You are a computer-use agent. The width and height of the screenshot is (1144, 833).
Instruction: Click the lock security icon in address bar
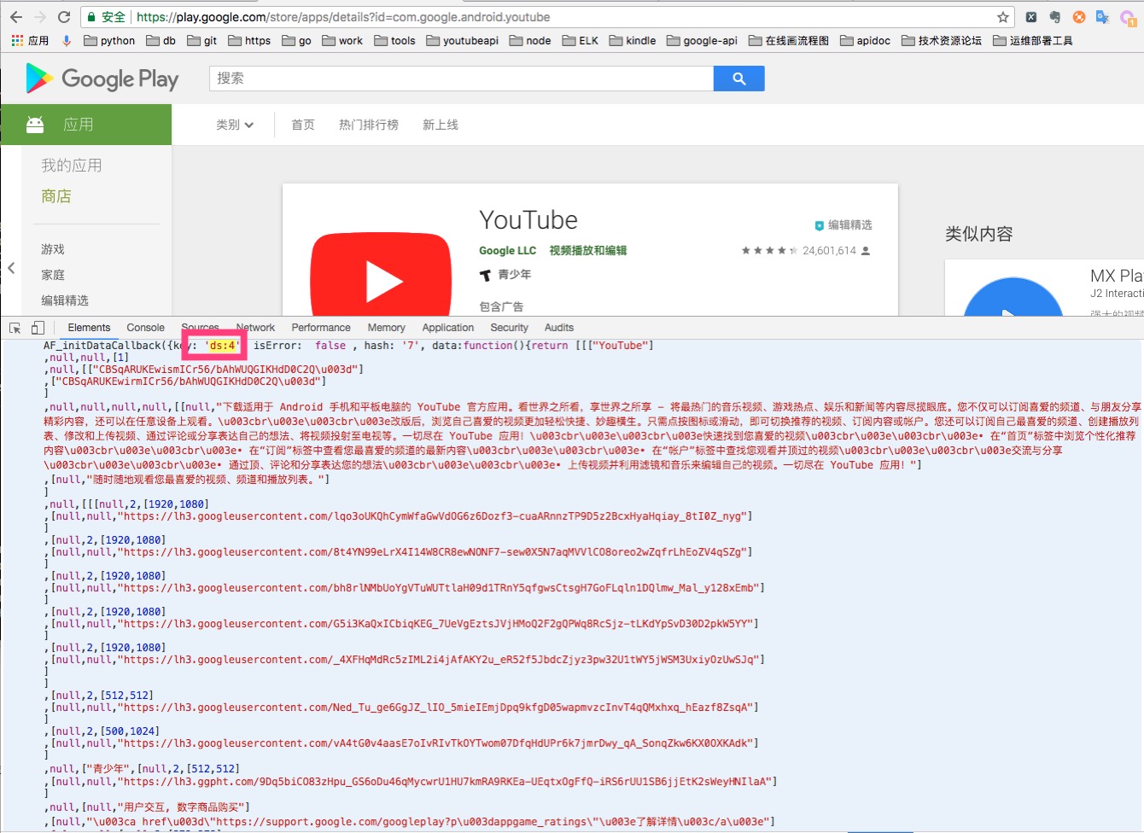tap(91, 17)
